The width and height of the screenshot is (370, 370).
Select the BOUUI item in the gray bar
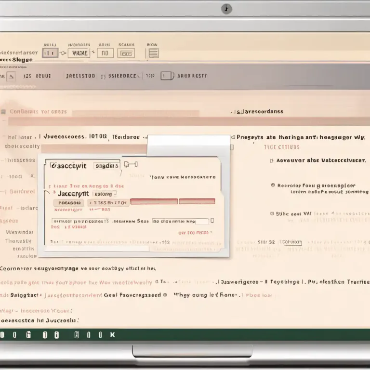coord(43,76)
